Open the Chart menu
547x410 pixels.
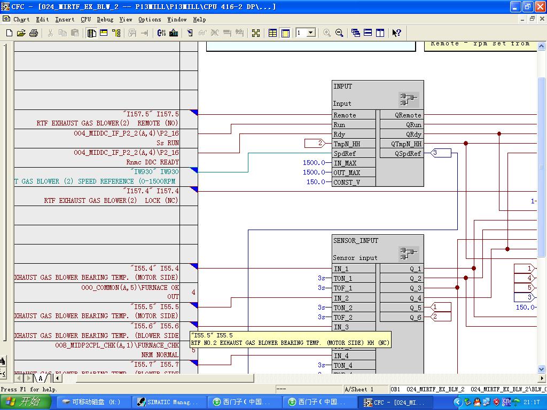tap(21, 19)
